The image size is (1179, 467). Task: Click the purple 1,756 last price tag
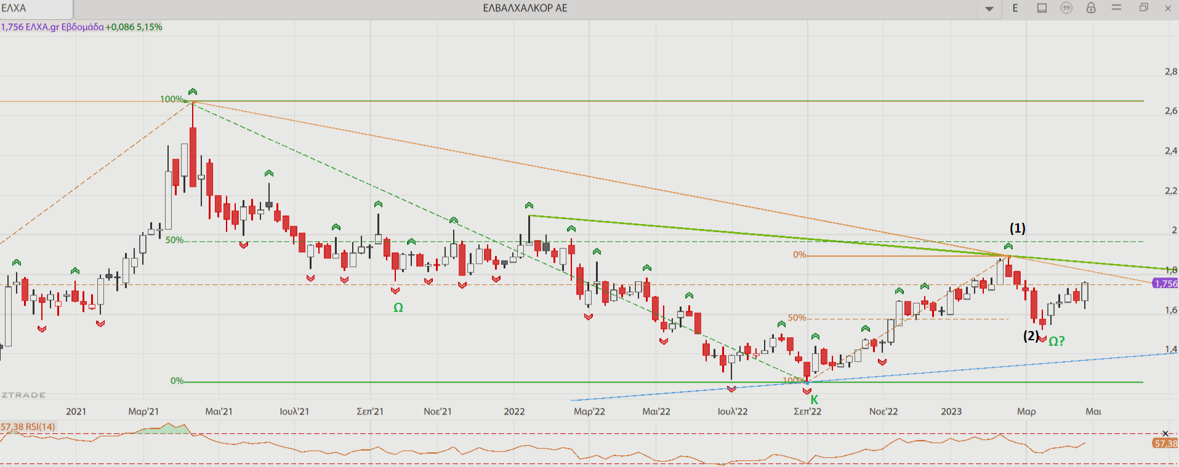(1165, 284)
